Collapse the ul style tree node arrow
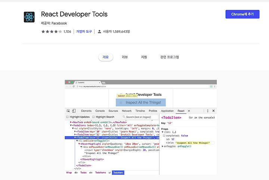The height and width of the screenshot is (180, 269). click(x=73, y=128)
